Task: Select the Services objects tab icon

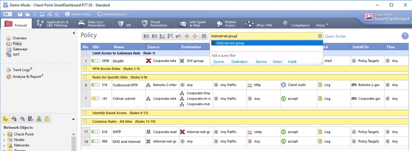Action: coord(14,119)
